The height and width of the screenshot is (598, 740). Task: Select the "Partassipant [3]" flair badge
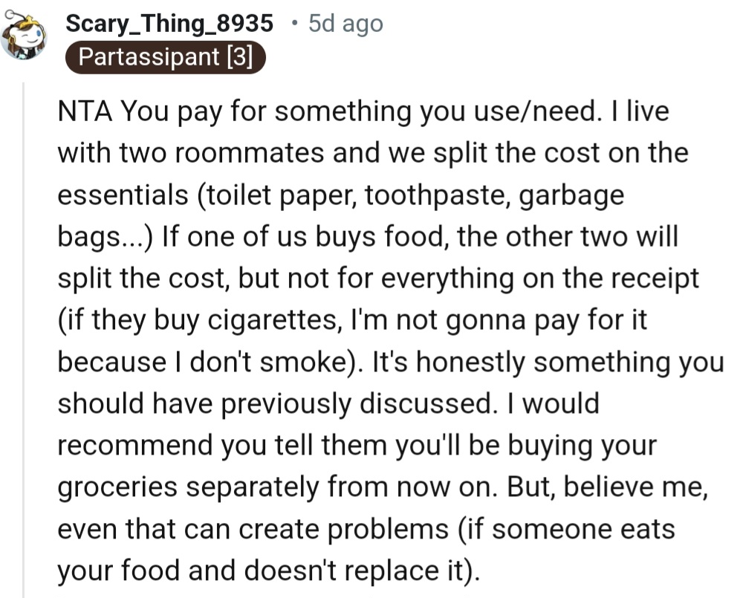163,57
